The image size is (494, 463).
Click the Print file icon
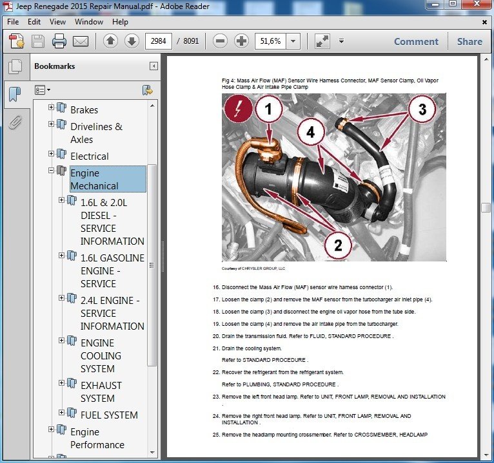tap(59, 42)
